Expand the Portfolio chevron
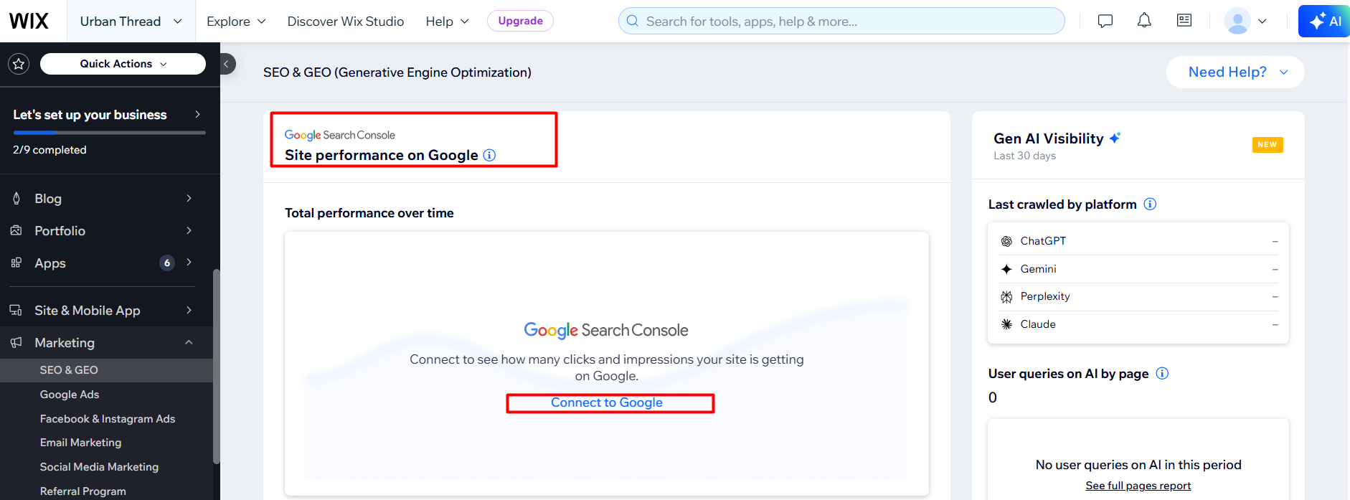This screenshot has height=500, width=1350. (x=189, y=230)
